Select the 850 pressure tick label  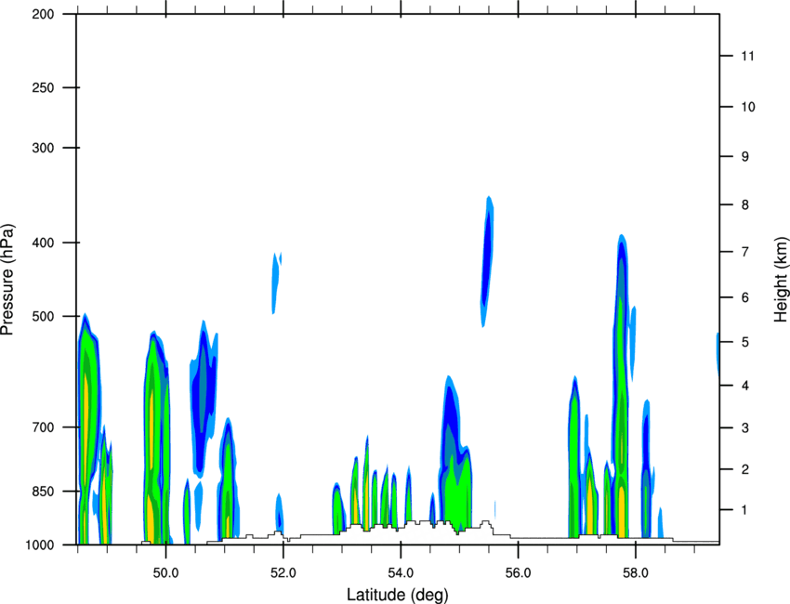(43, 492)
